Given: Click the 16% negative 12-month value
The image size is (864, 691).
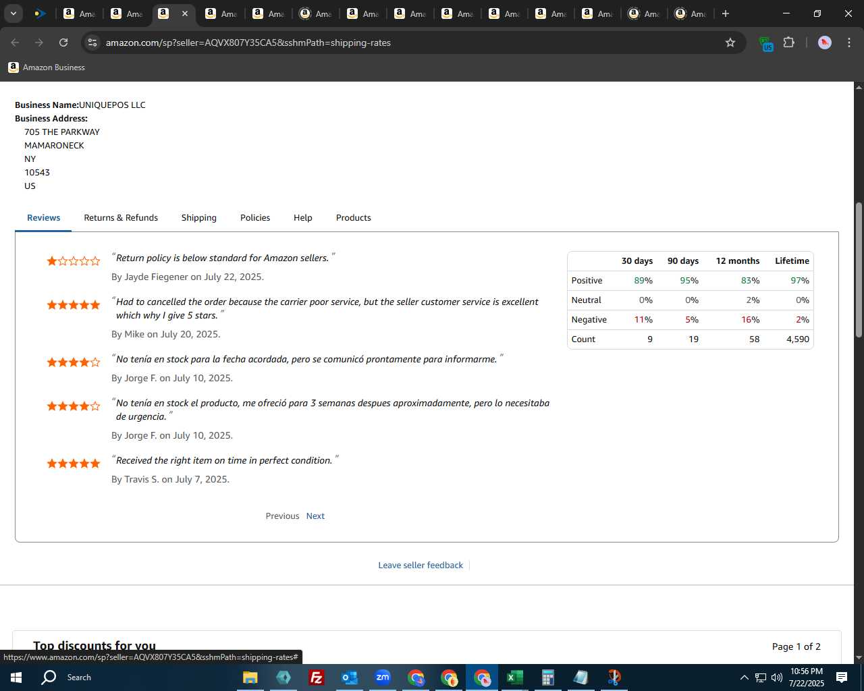Looking at the screenshot, I should (x=751, y=320).
